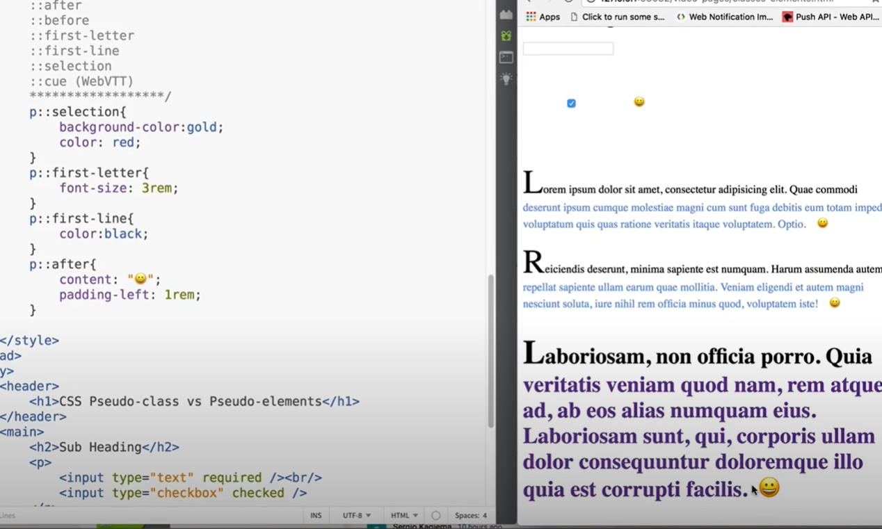Open the Extension Manager brick icon in Brackets sidebar
Screen dimensions: 882x529
point(506,14)
